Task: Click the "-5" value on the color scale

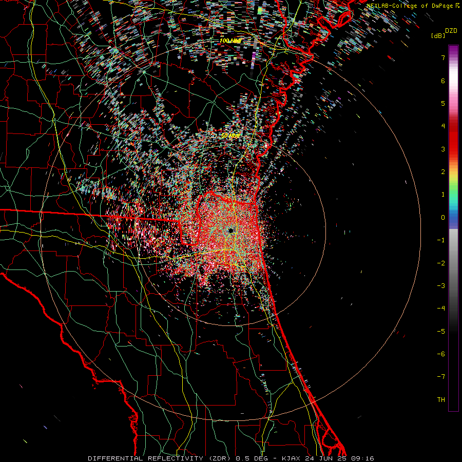Action: [441, 332]
